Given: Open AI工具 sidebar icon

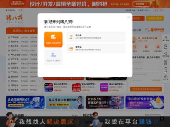Looking at the screenshot, I should (166, 77).
